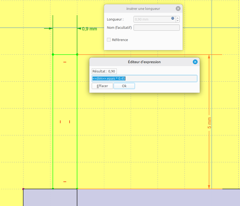Click the top-left green vertex of rectangle
This screenshot has height=206, width=240.
pos(53,54)
